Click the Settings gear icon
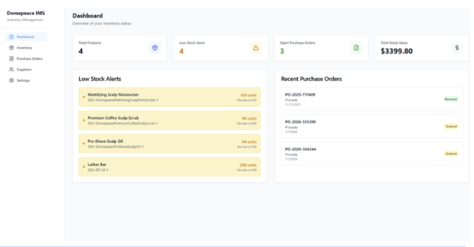The image size is (474, 247). (11, 80)
